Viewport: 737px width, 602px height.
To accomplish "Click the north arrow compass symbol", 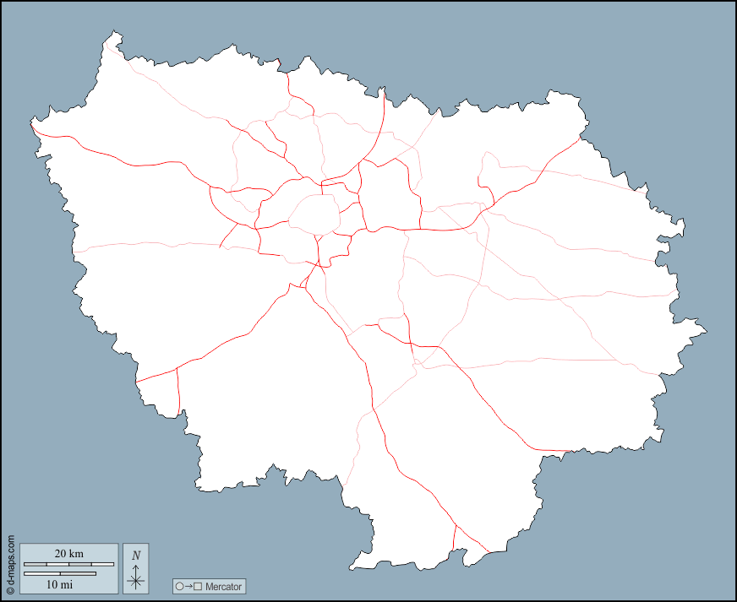I will pos(135,578).
